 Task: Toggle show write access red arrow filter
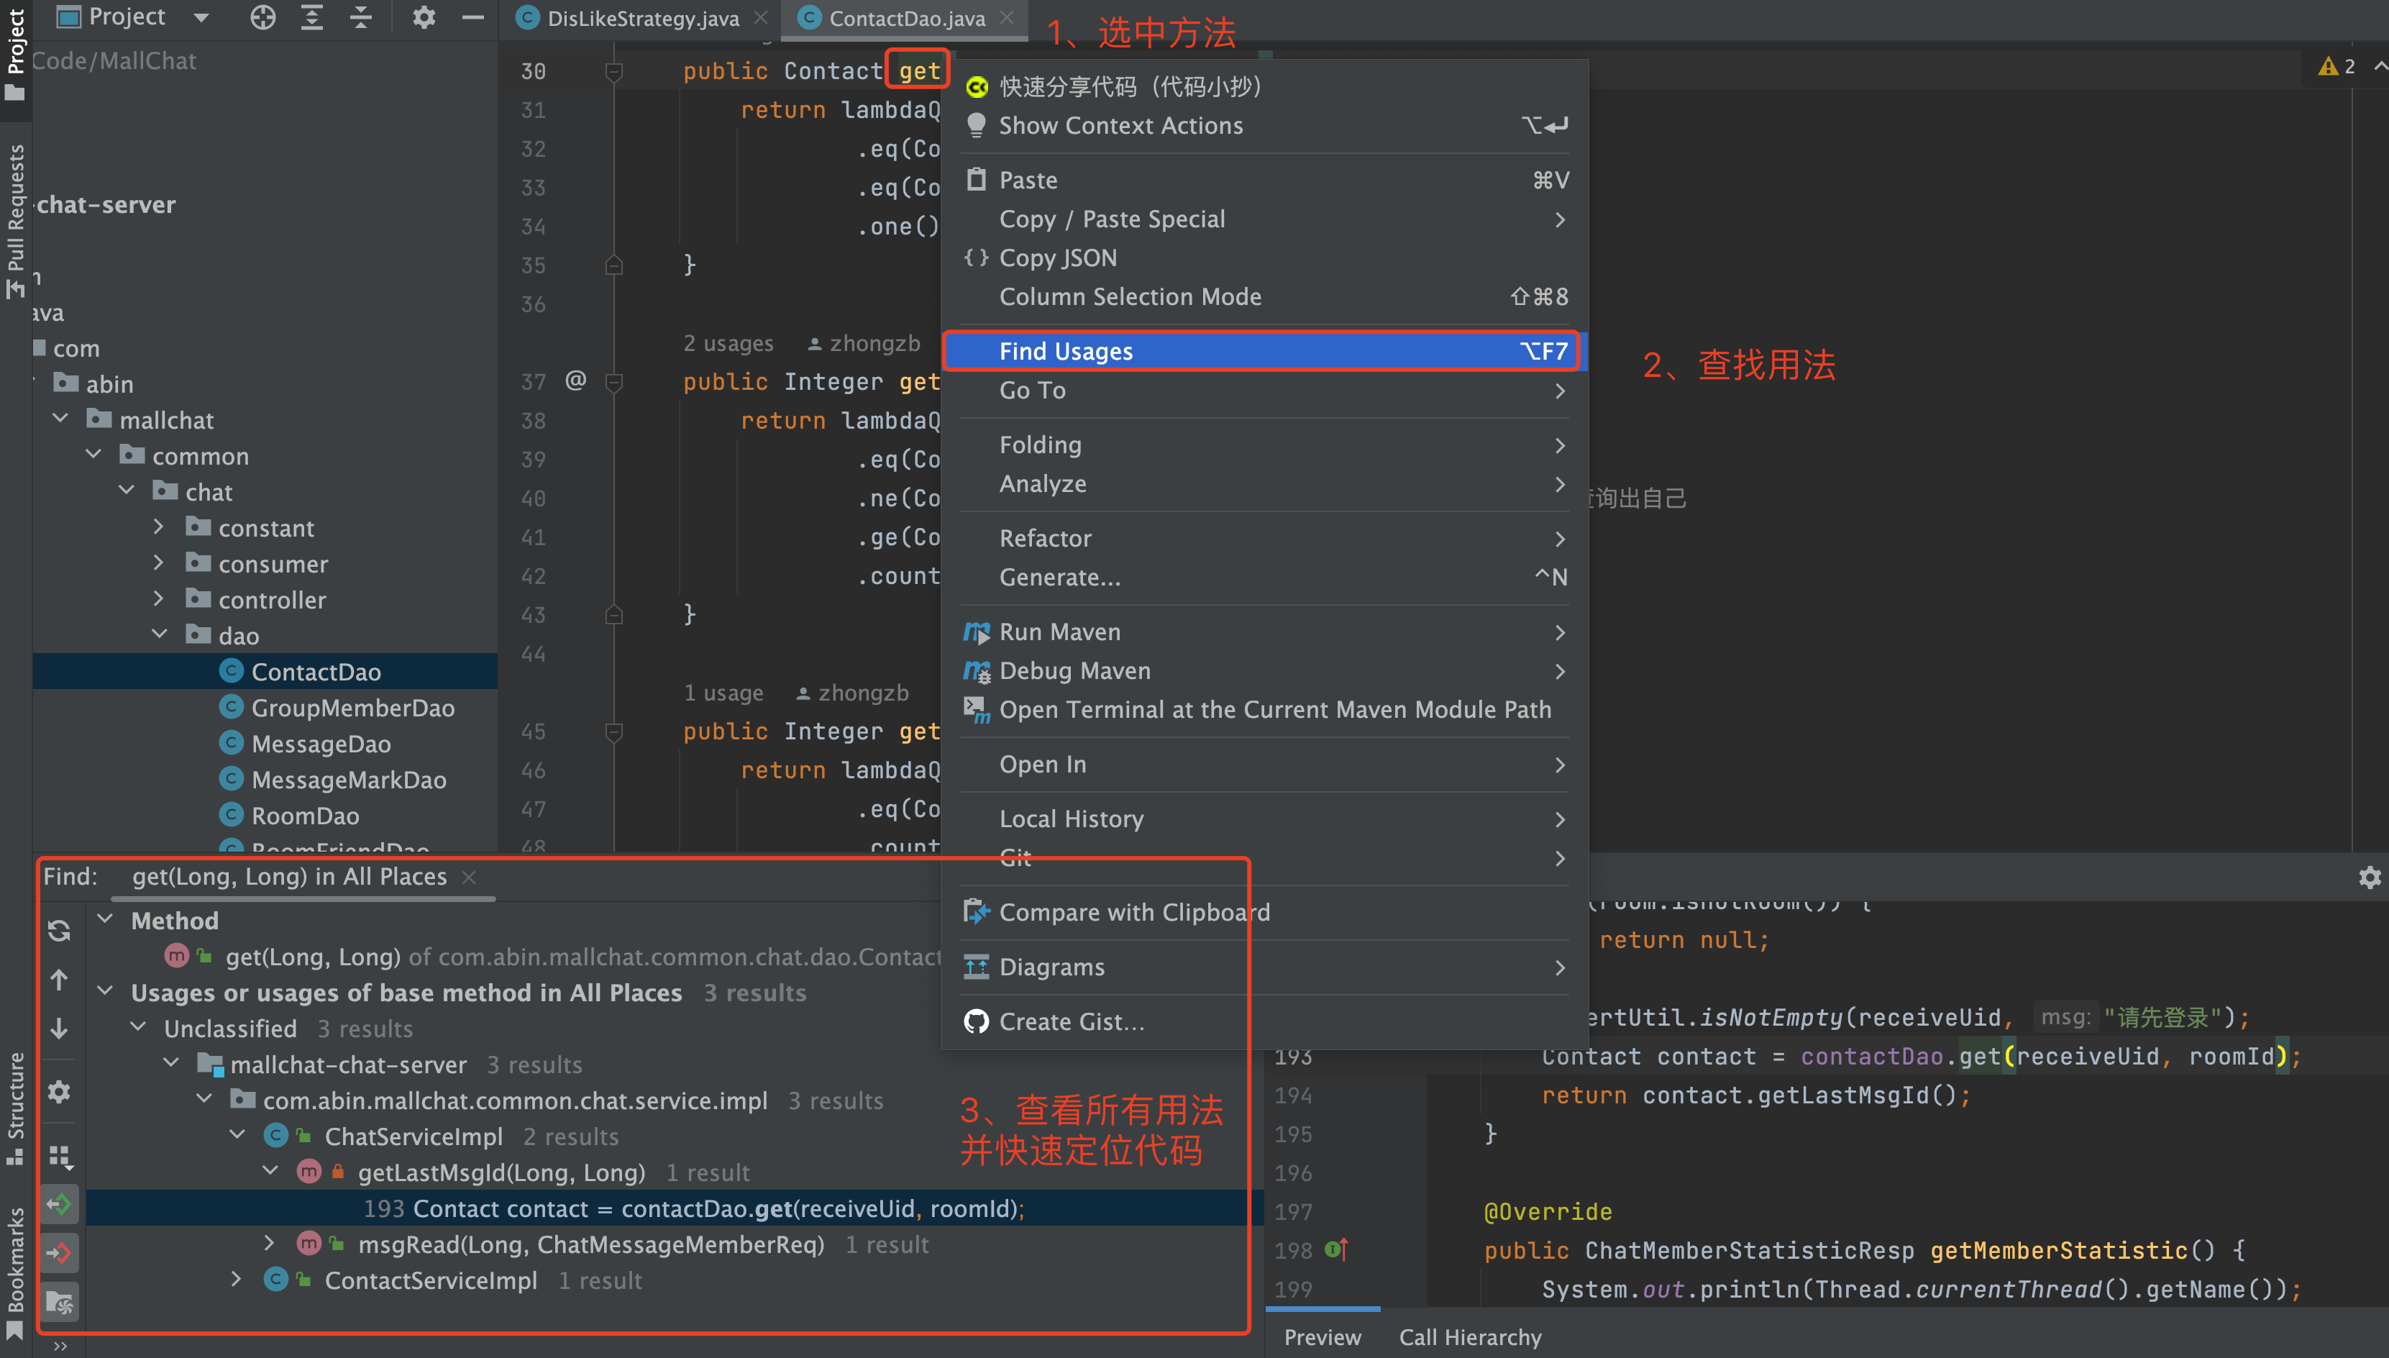pyautogui.click(x=59, y=1252)
